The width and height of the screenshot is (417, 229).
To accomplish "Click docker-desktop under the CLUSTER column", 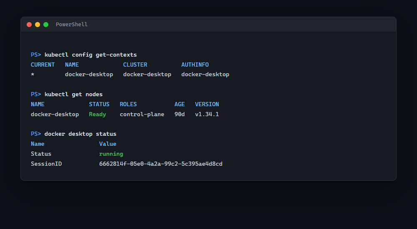I will point(147,75).
